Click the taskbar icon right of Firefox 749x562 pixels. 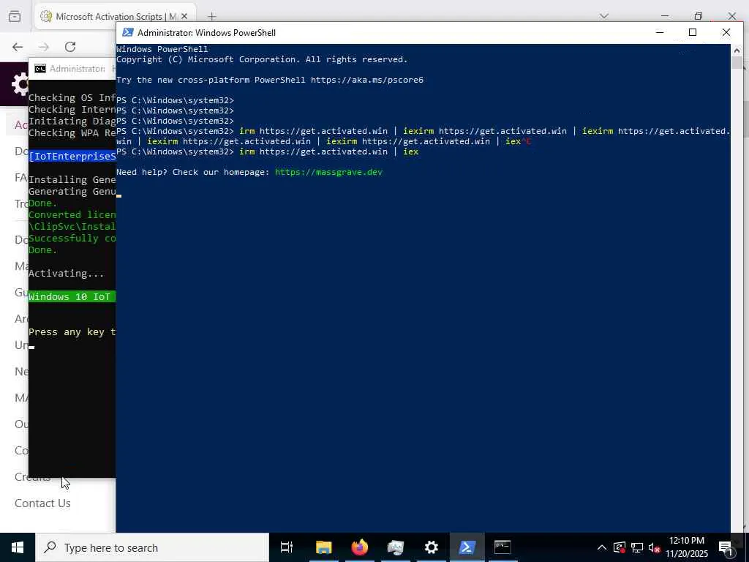coord(396,547)
